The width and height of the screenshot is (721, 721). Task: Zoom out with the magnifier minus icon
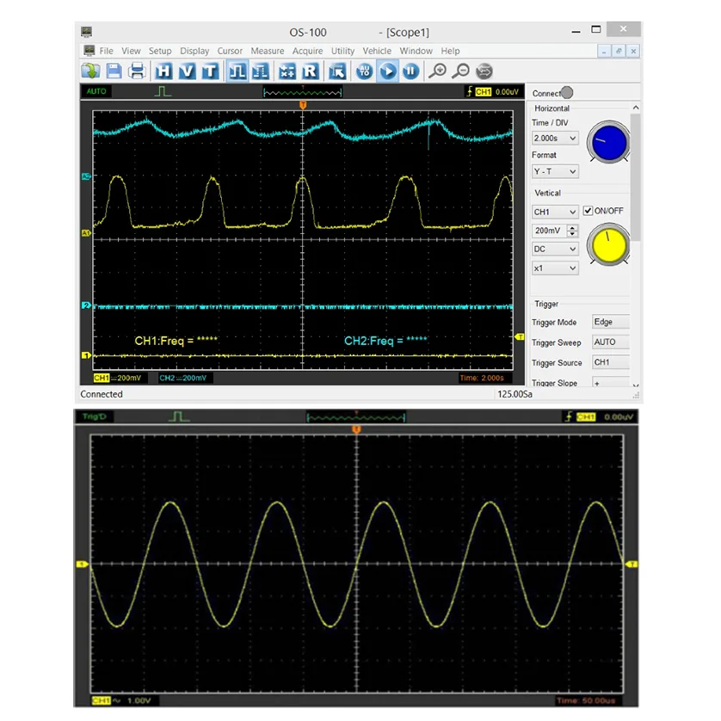click(460, 71)
